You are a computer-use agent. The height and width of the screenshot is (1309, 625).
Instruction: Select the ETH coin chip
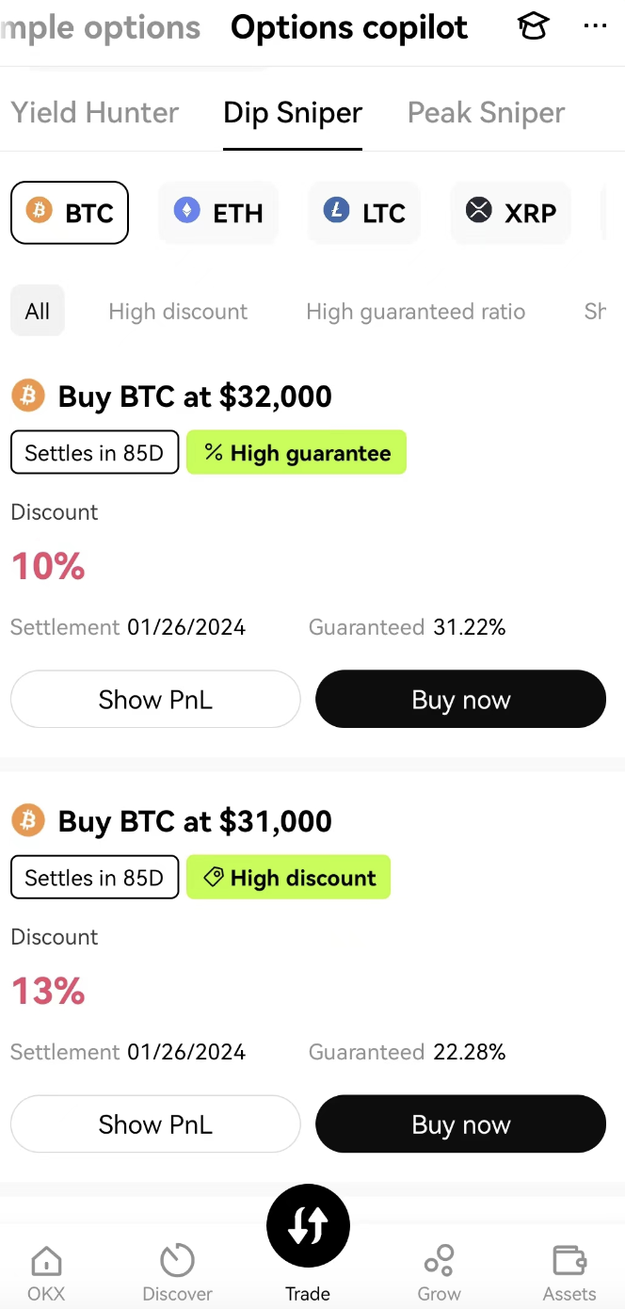[218, 213]
